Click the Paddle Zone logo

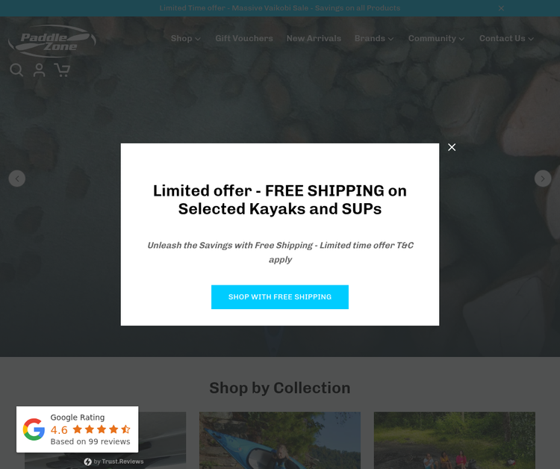[x=52, y=41]
